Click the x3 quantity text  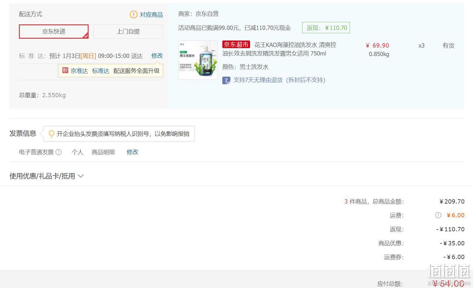[x=422, y=45]
